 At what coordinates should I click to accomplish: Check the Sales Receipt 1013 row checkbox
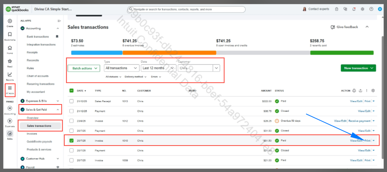click(71, 101)
